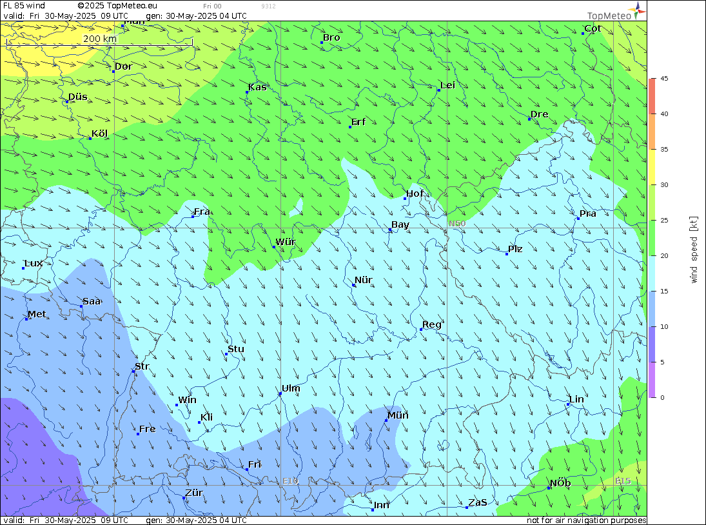The image size is (706, 525).
Task: Click the 'N50' latitude grid label
Action: (457, 224)
